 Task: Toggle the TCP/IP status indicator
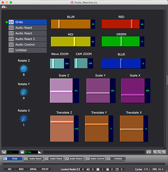45,169
